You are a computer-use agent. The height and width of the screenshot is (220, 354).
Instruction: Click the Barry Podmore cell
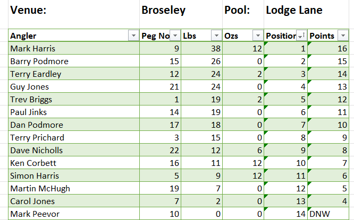[x=74, y=61]
